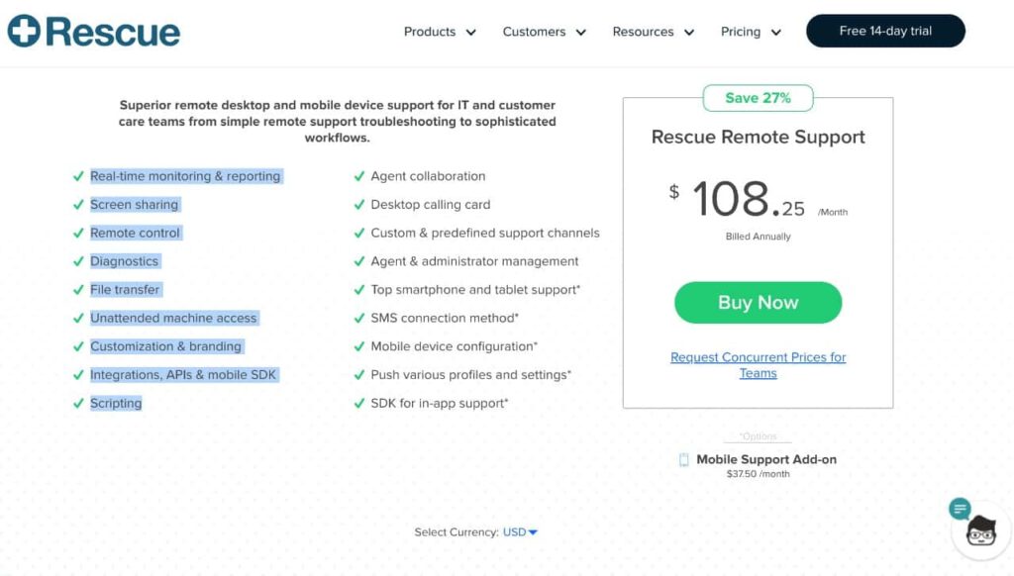Start the Free 14-day trial
This screenshot has height=576, width=1014.
[x=885, y=31]
